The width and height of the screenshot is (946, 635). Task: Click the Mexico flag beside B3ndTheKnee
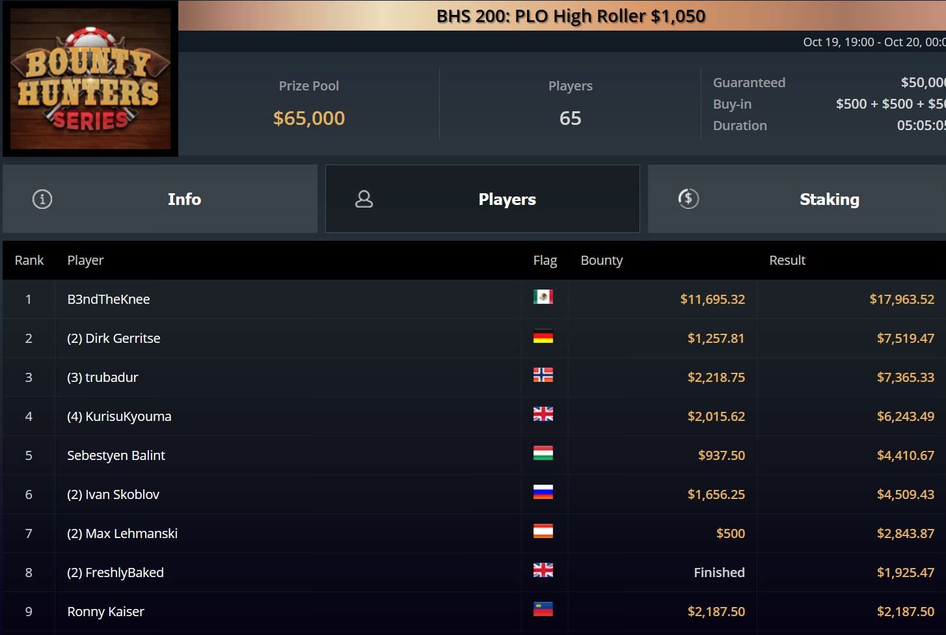click(543, 297)
